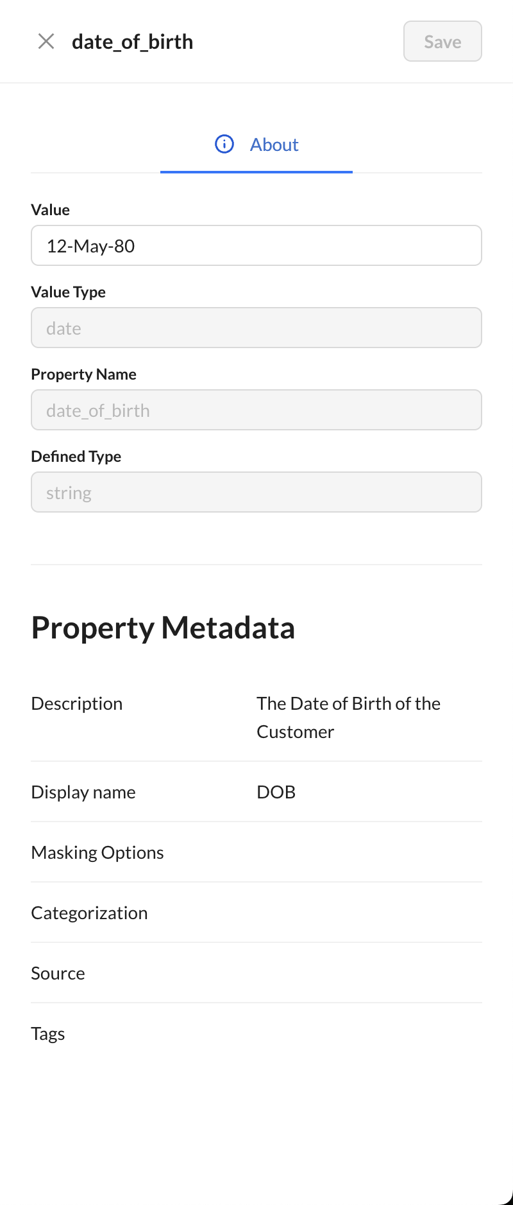Click the Value Type date field

pos(256,328)
